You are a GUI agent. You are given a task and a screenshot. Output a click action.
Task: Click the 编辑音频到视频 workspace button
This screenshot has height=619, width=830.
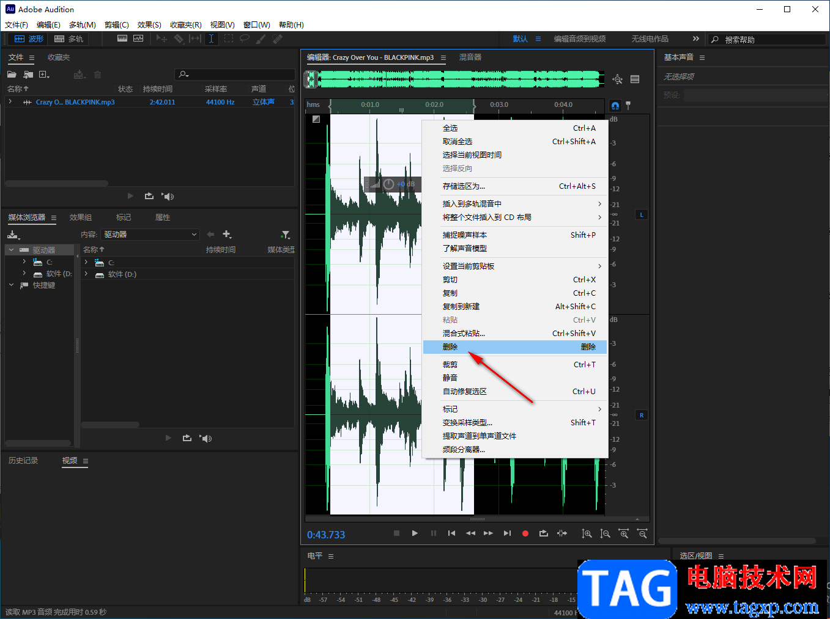pos(579,39)
